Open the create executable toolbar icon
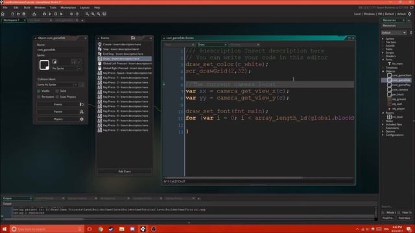The height and width of the screenshot is (233, 415). click(x=34, y=14)
